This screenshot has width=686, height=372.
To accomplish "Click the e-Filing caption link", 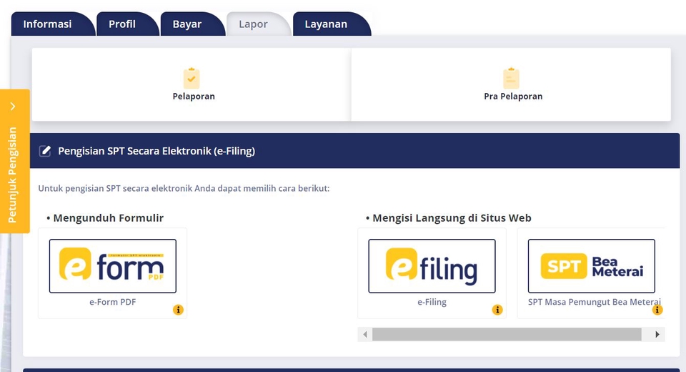I will tap(432, 302).
